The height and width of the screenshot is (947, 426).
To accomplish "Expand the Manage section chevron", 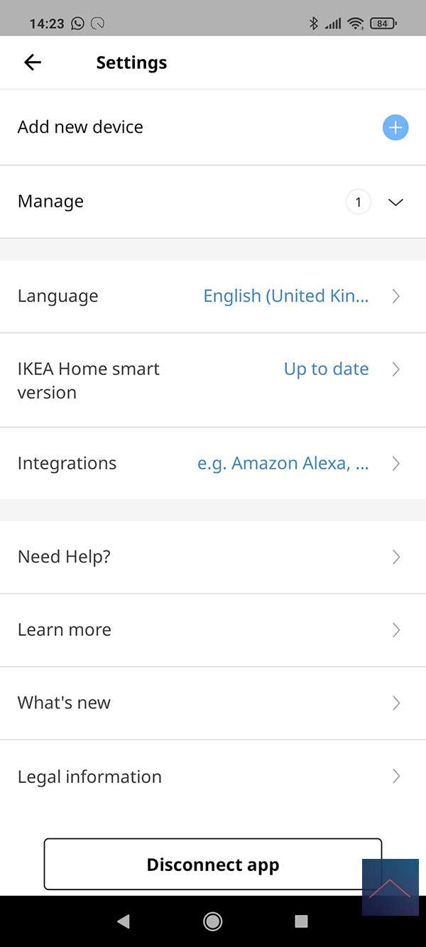I will pos(396,202).
